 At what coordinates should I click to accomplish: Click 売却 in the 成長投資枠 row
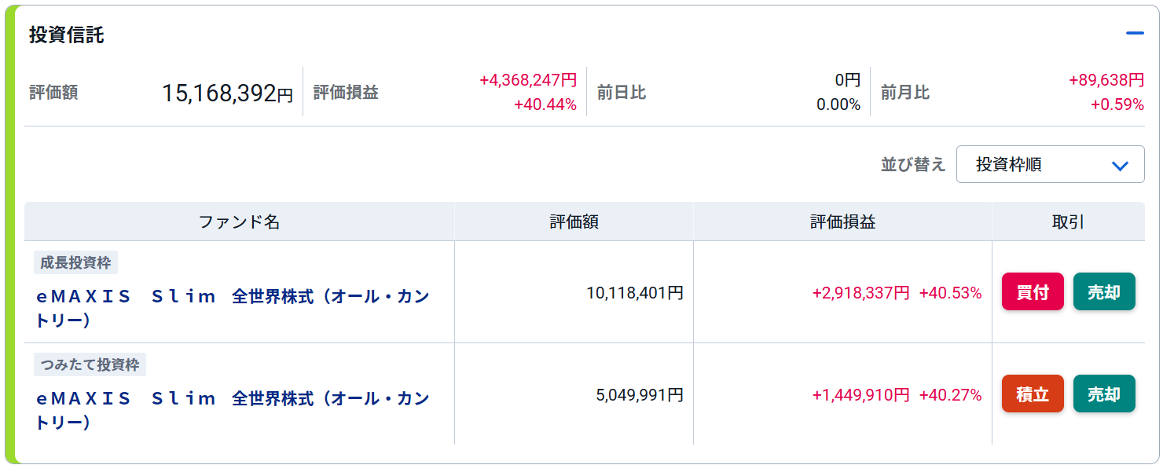pyautogui.click(x=1104, y=292)
